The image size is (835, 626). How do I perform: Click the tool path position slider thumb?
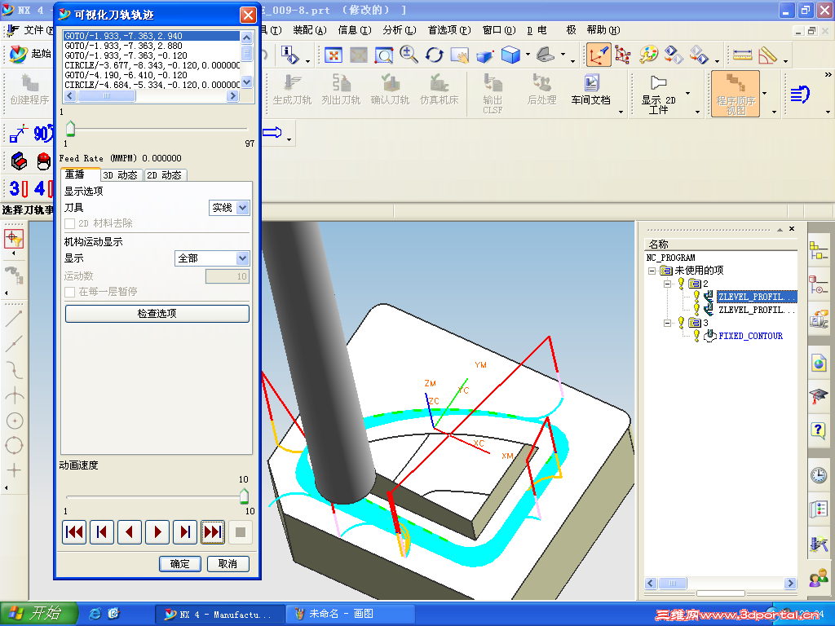[70, 128]
